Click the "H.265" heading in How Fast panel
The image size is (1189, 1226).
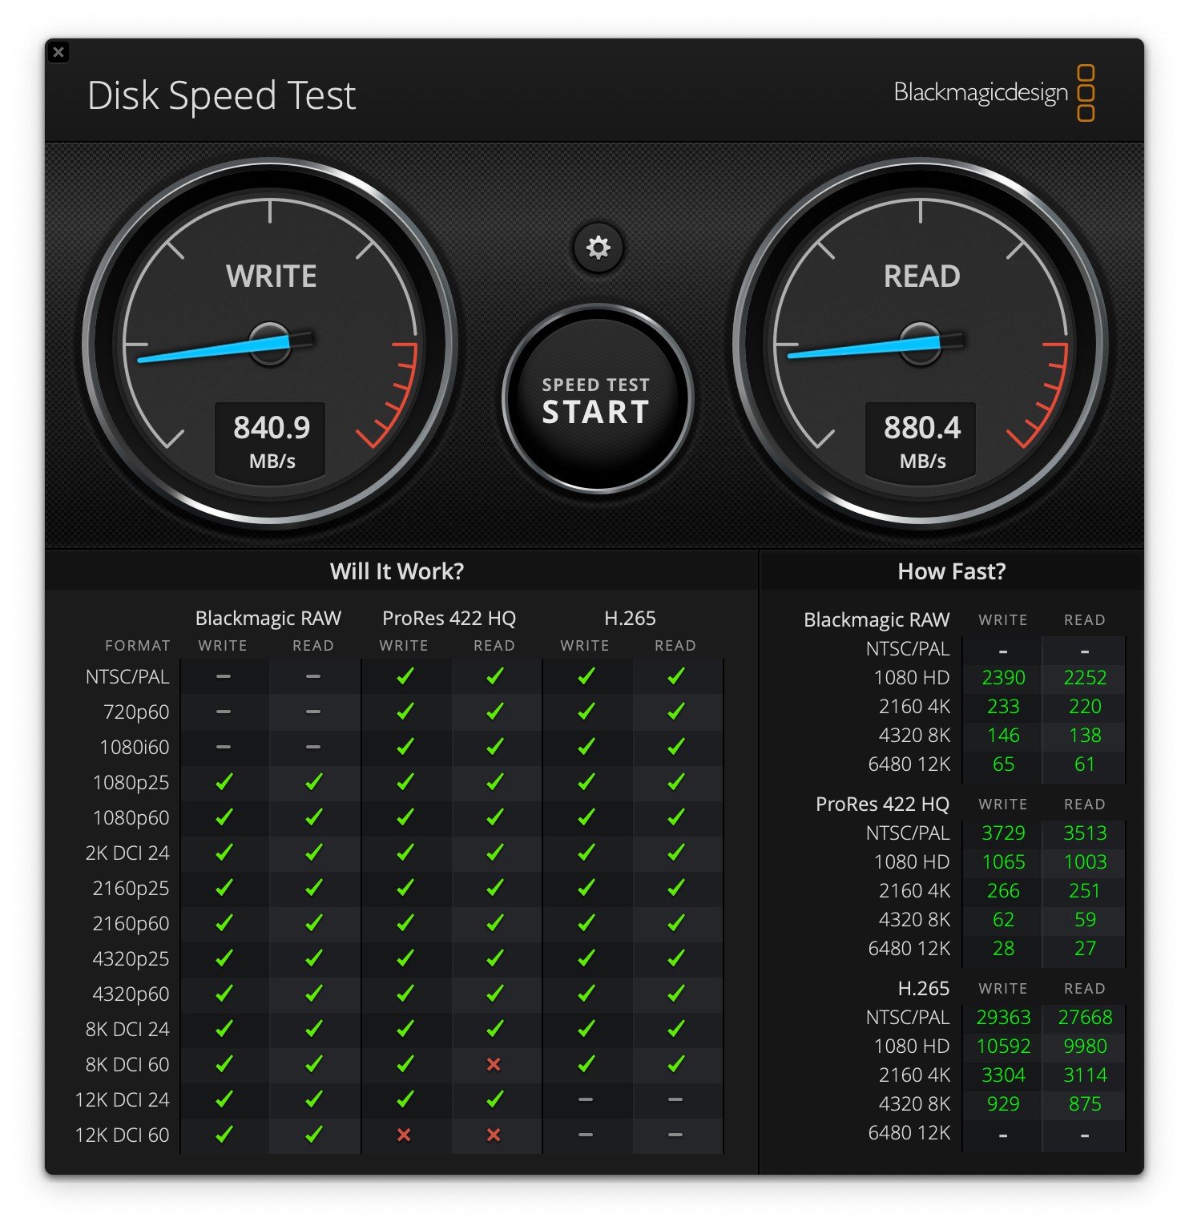click(x=923, y=989)
